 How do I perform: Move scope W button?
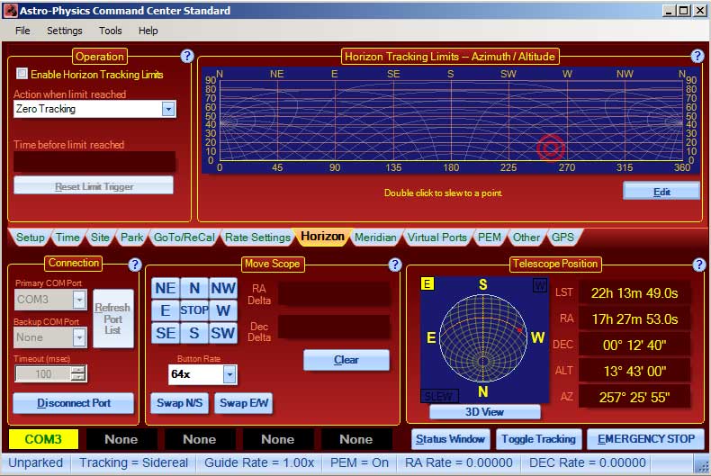click(x=223, y=310)
